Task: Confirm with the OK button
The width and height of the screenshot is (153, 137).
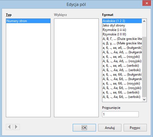Action: click(84, 128)
